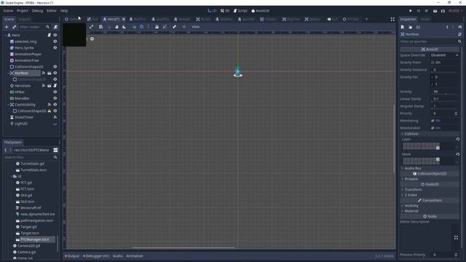The width and height of the screenshot is (466, 262).
Task: Toggle grid snap in viewport toolbar
Action: coord(142,27)
